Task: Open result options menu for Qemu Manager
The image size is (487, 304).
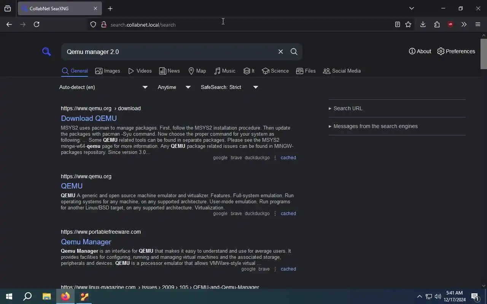Action: click(x=275, y=269)
